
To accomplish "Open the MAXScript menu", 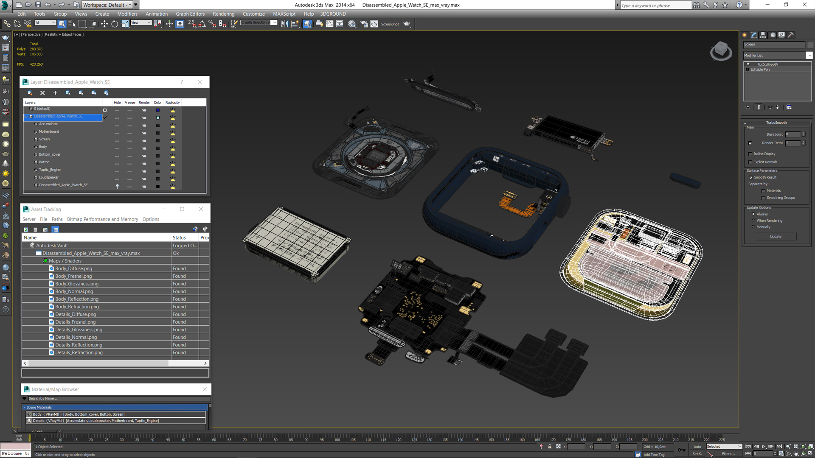I will [284, 14].
